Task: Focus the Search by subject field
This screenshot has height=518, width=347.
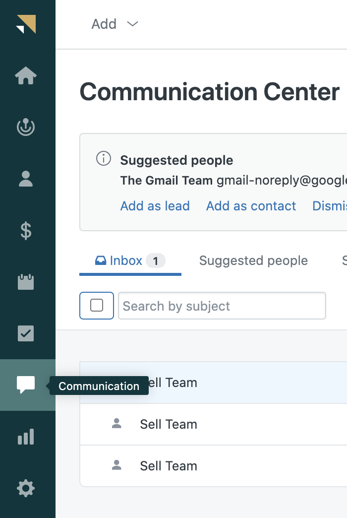Action: pyautogui.click(x=222, y=306)
